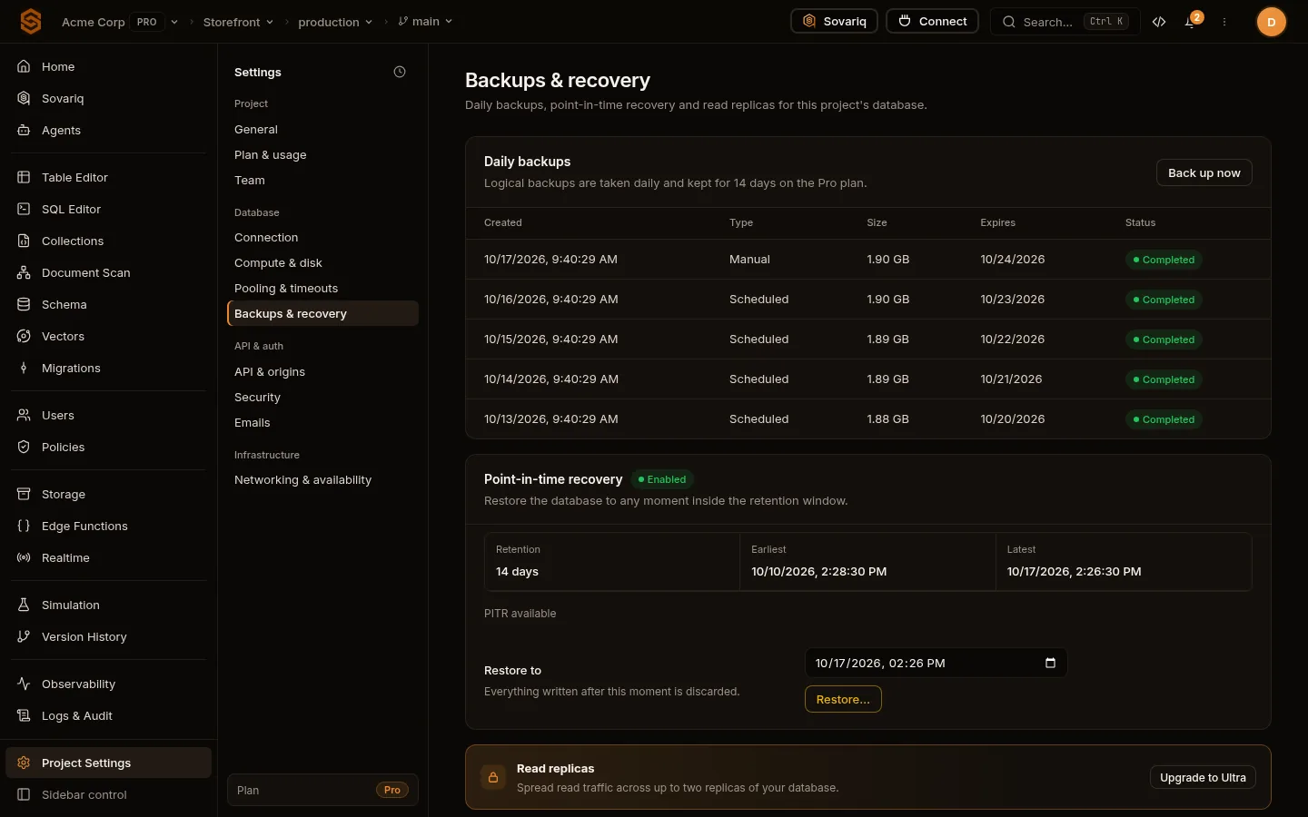Click the Sovariq logo in top-left corner

[31, 21]
